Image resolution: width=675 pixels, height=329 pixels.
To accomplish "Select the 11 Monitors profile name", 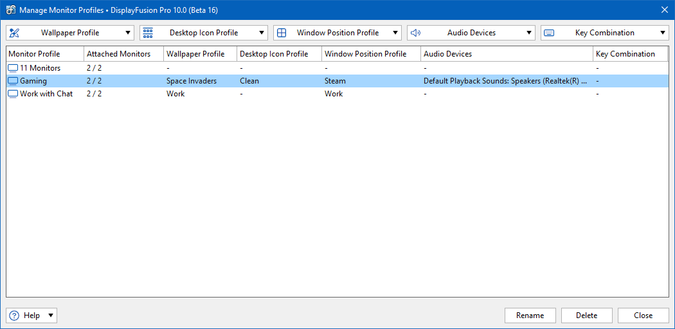I will [x=40, y=68].
